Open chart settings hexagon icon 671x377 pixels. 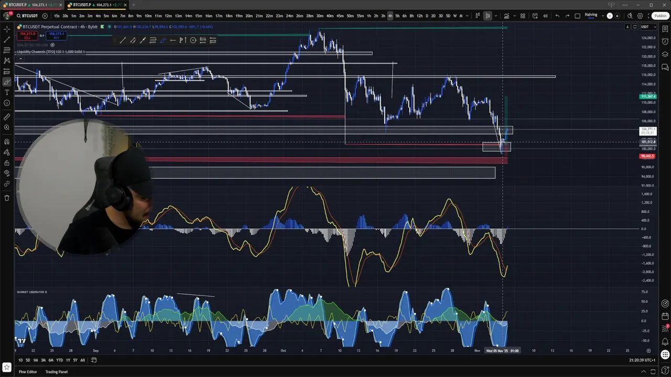coord(640,16)
